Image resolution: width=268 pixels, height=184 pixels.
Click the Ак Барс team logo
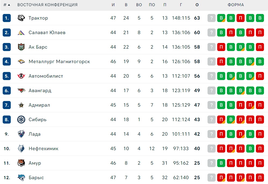(21, 47)
